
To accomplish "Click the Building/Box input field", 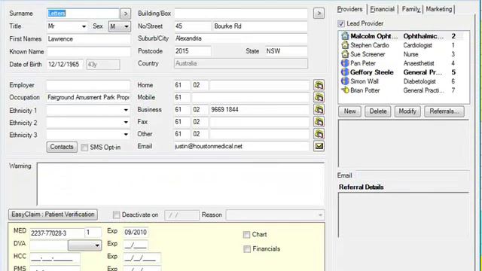I will [241, 14].
